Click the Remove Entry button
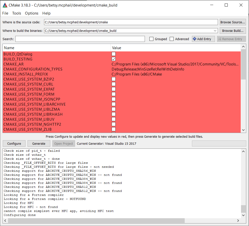Viewport: 249px width, 226px height. coord(231,39)
